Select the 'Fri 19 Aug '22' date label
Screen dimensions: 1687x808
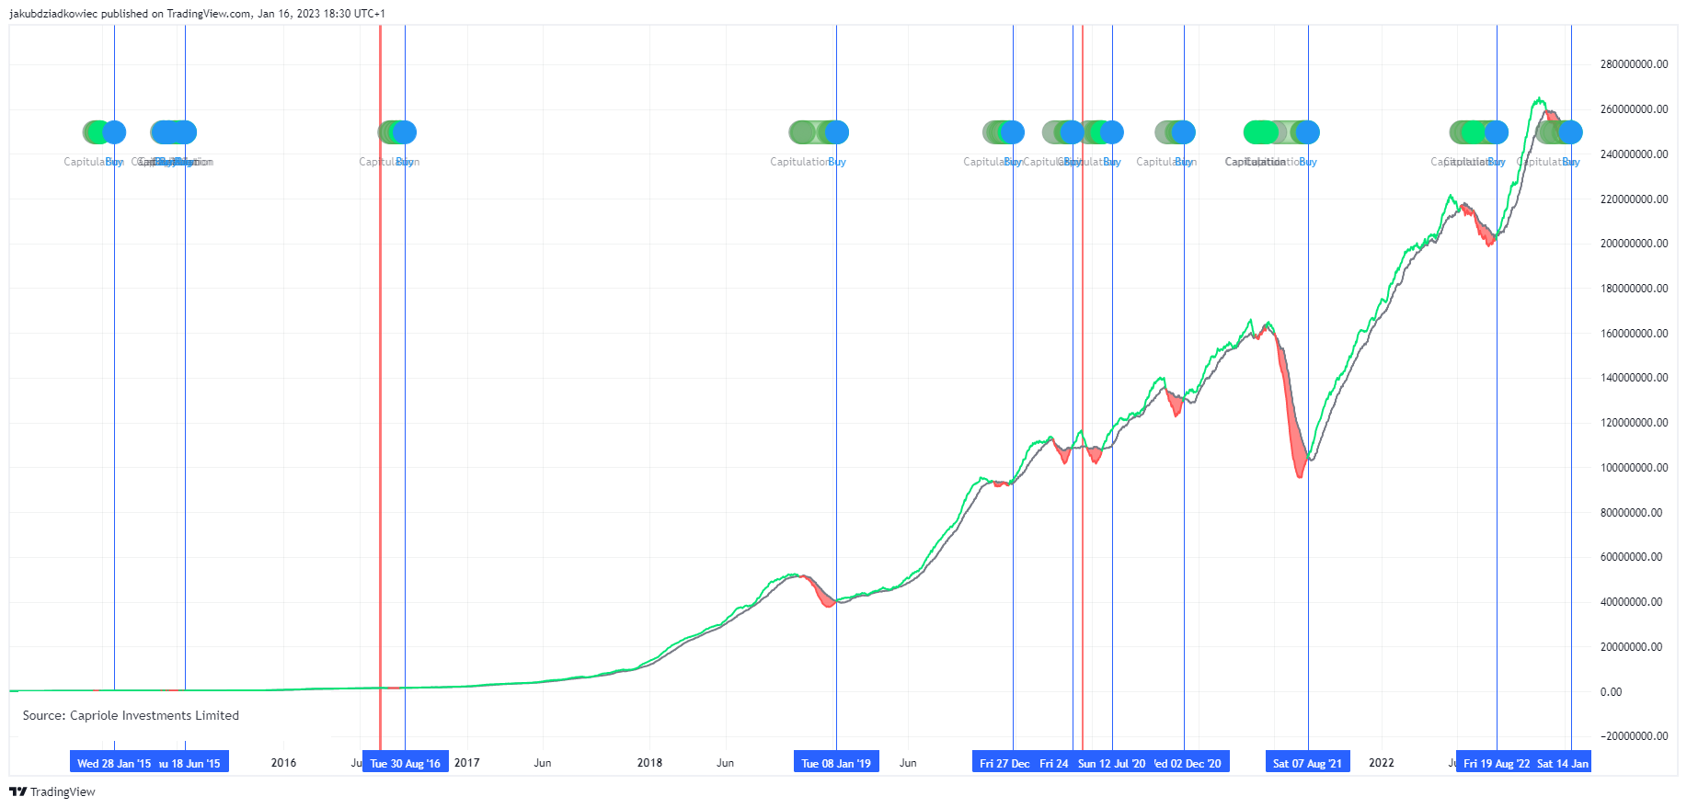1497,763
